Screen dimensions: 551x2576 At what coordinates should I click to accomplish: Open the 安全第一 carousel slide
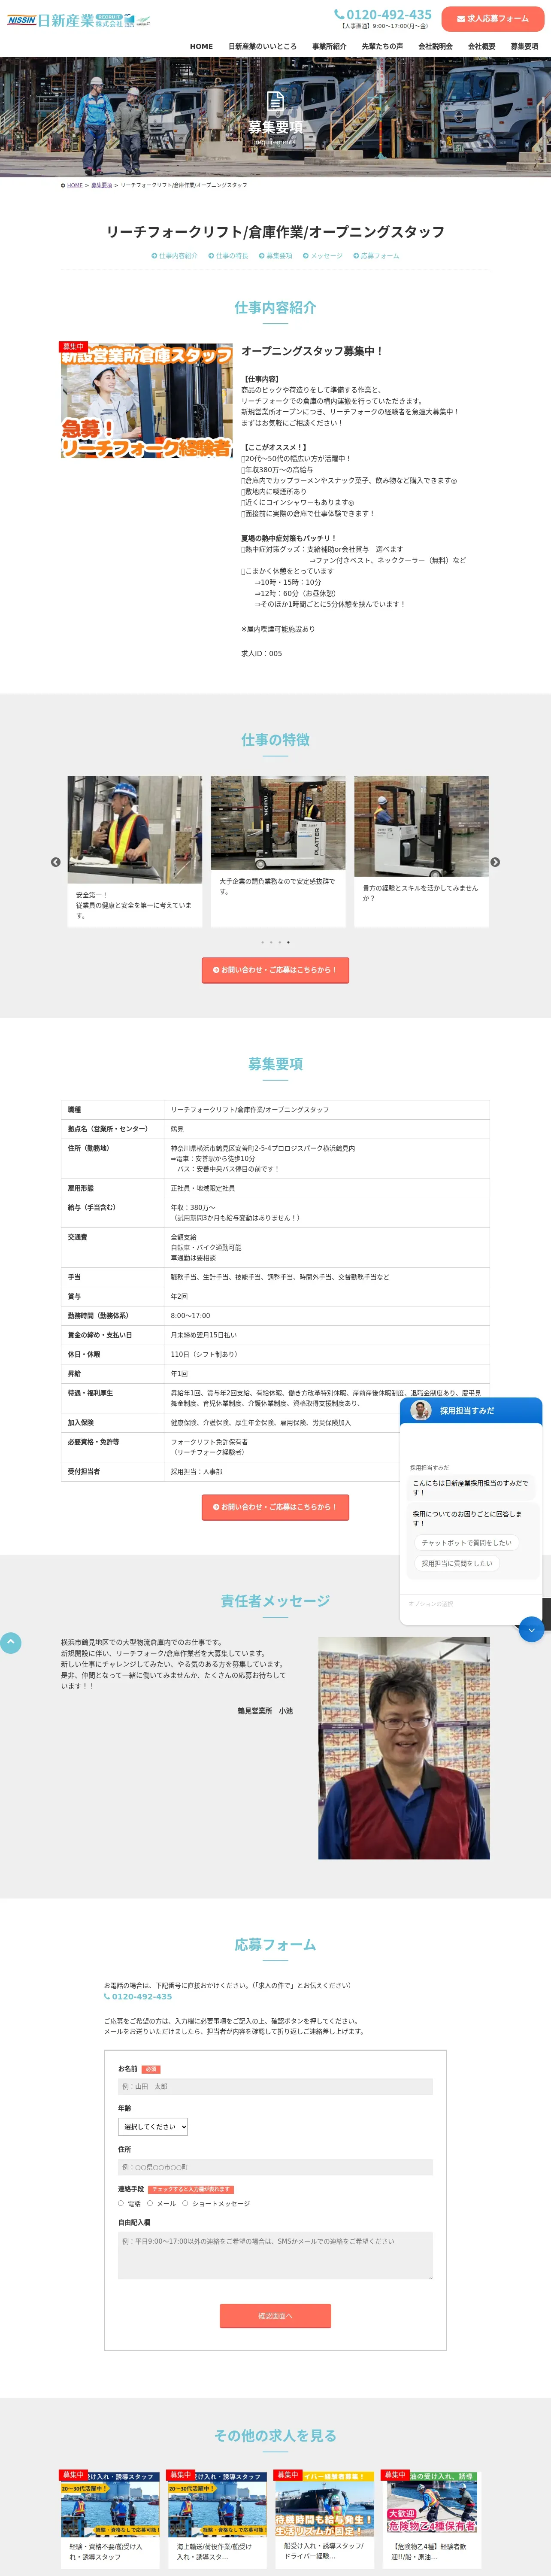coord(135,851)
